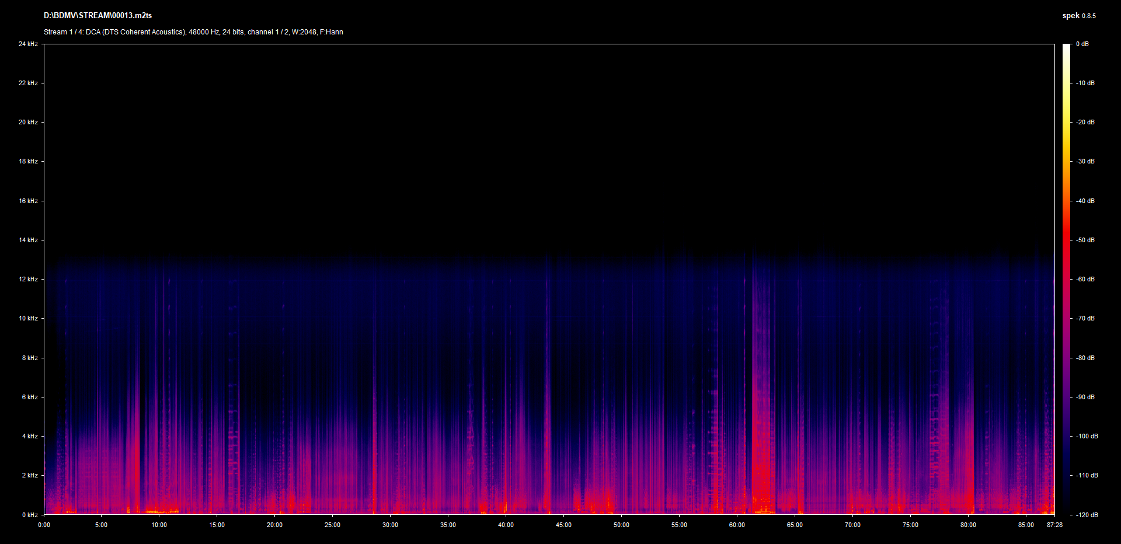Viewport: 1121px width, 544px height.
Task: Click the -60 dB scale label
Action: (1085, 280)
